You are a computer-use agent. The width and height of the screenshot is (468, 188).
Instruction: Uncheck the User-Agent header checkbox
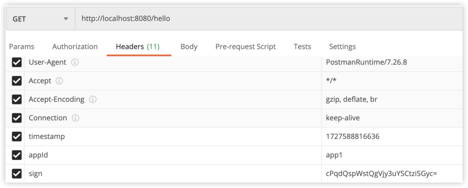[17, 62]
